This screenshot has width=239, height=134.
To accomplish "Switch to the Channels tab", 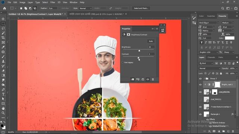I will [211, 57].
